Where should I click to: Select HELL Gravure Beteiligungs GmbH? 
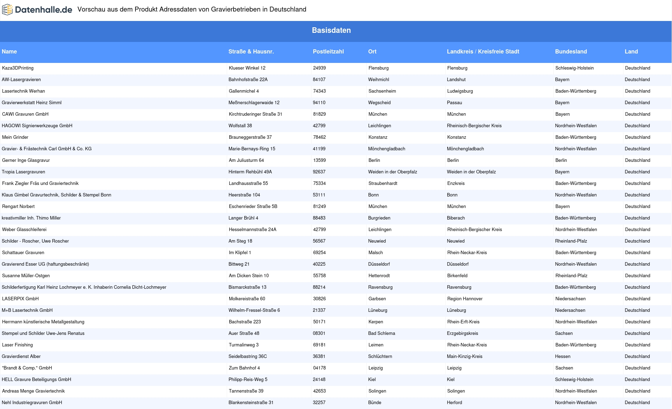click(x=36, y=380)
